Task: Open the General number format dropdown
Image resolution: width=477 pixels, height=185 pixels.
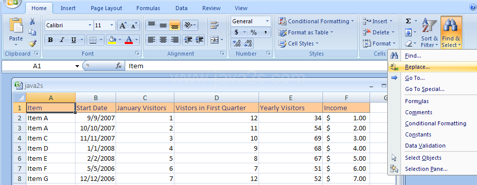Action: [268, 21]
